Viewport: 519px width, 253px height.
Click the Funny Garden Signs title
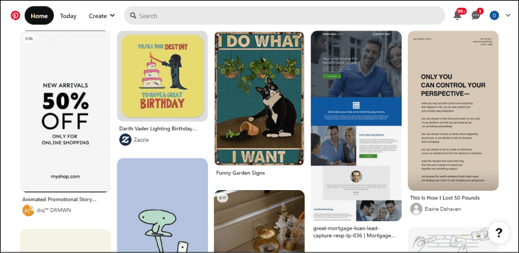coord(240,173)
